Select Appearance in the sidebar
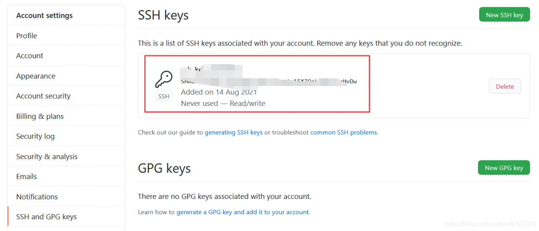The image size is (539, 231). (x=36, y=76)
